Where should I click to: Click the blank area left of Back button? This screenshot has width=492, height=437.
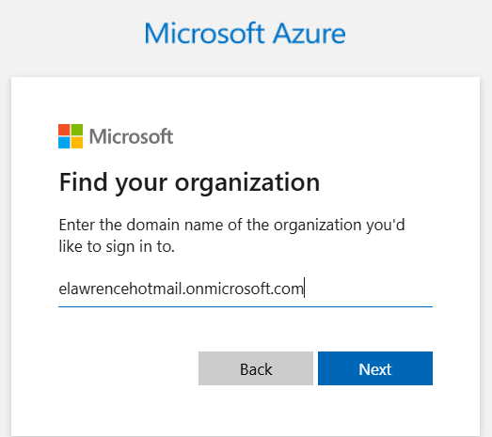(x=128, y=368)
